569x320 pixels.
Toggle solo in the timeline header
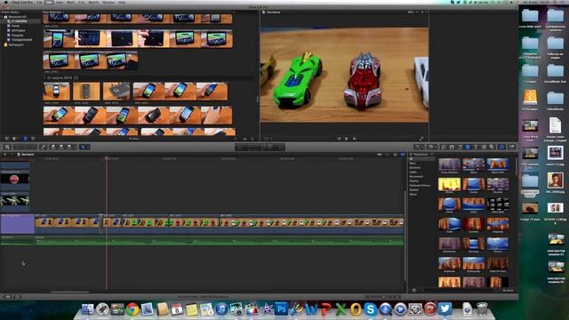coord(395,155)
